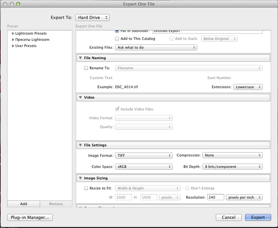Expand the Lightroom Presets folder
This screenshot has height=228, width=278.
[x=13, y=33]
